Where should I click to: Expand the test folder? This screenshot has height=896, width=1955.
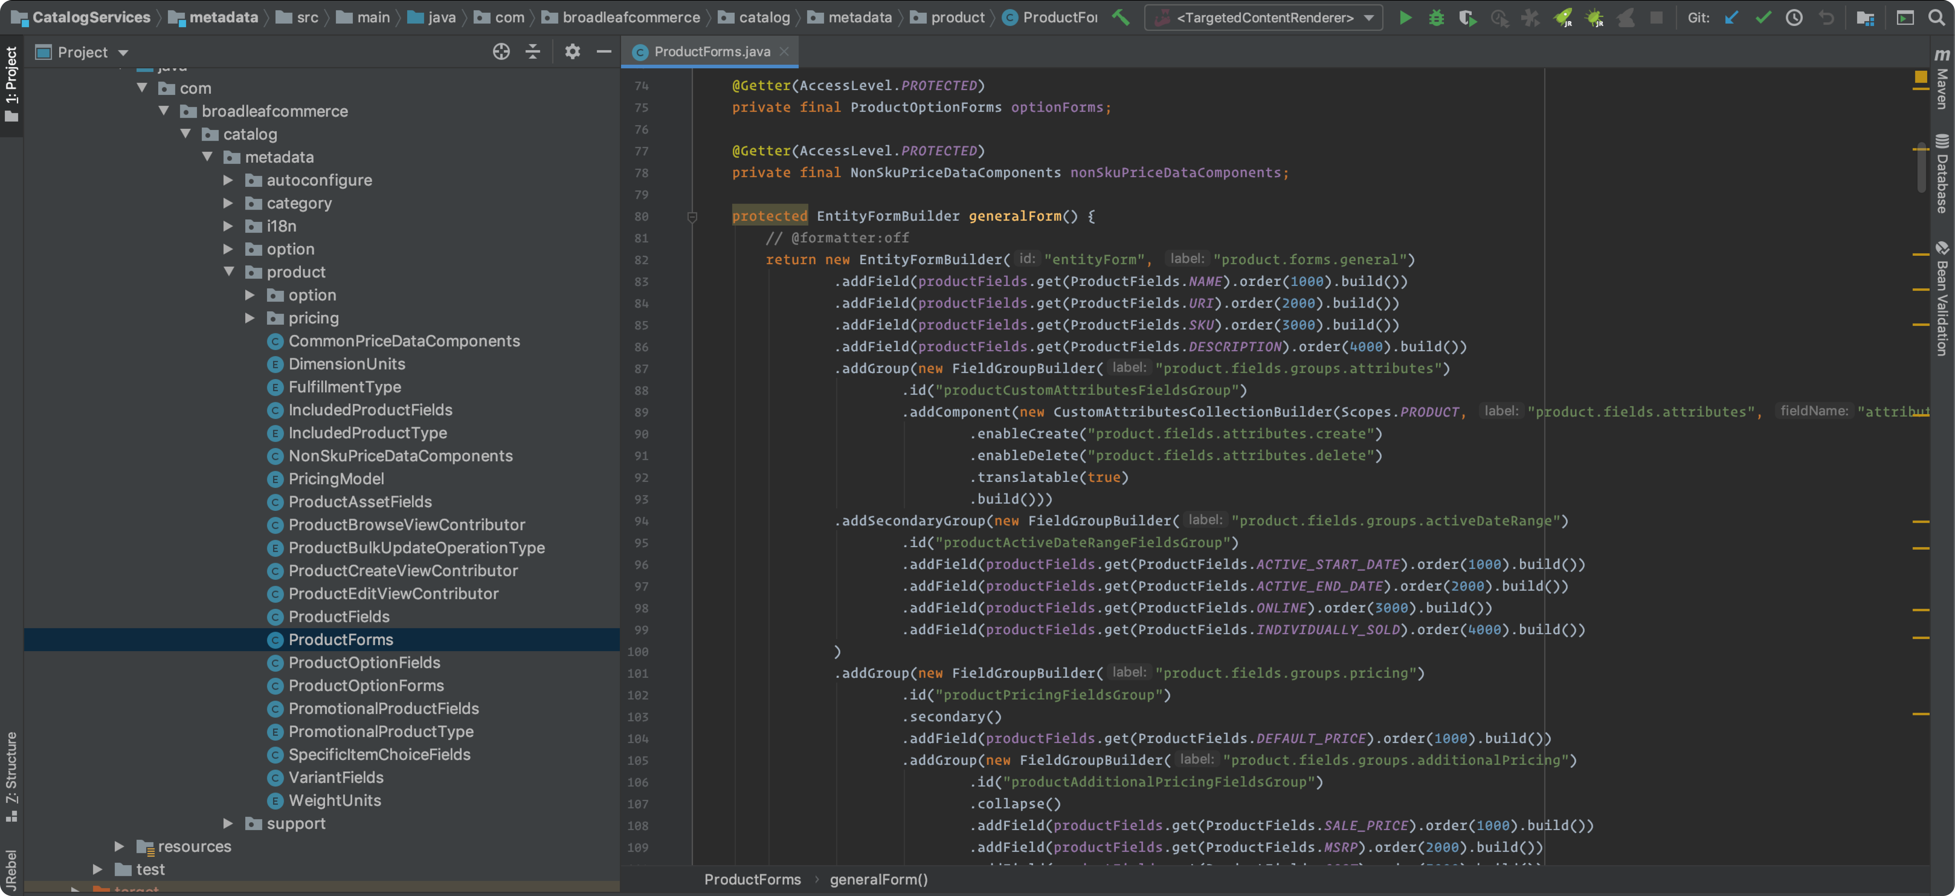tap(98, 869)
